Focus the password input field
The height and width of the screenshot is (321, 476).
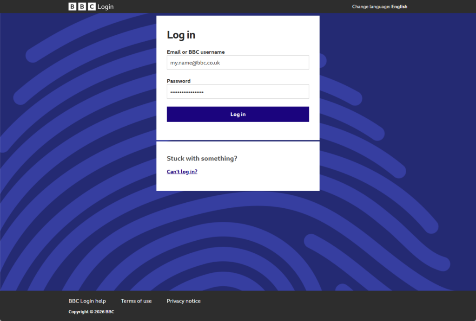[238, 92]
